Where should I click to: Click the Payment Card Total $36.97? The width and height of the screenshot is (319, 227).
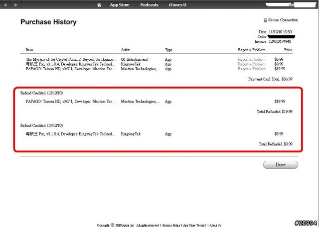pyautogui.click(x=270, y=79)
